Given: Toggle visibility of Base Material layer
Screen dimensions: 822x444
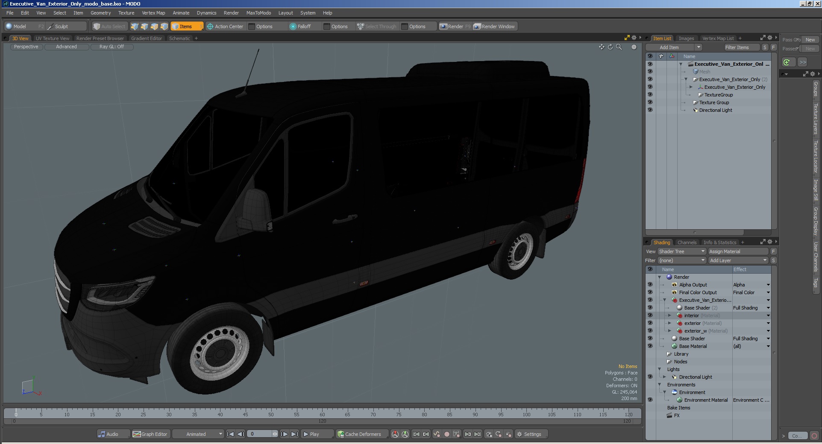Looking at the screenshot, I should (650, 346).
